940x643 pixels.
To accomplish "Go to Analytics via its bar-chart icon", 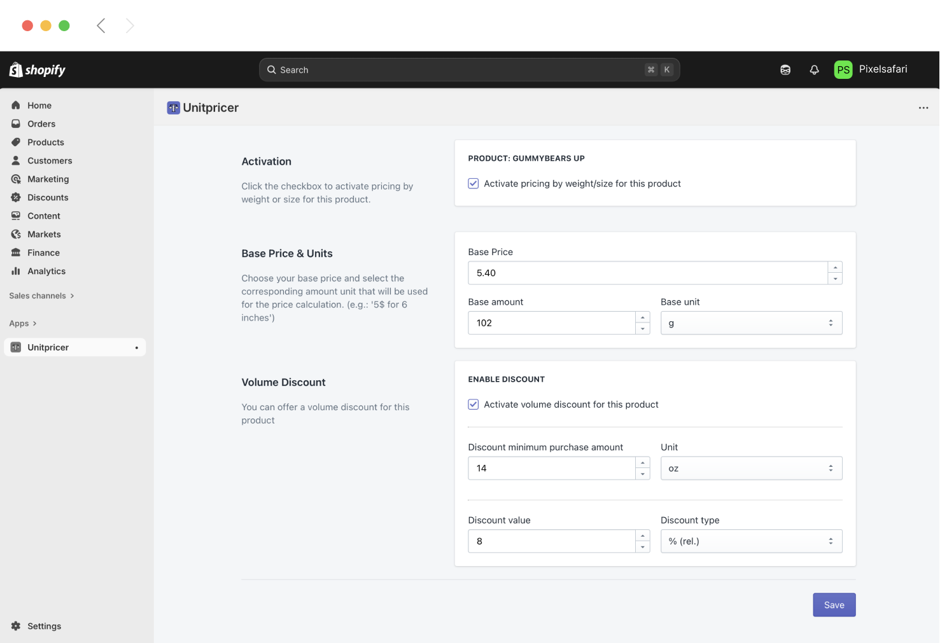I will tap(16, 271).
